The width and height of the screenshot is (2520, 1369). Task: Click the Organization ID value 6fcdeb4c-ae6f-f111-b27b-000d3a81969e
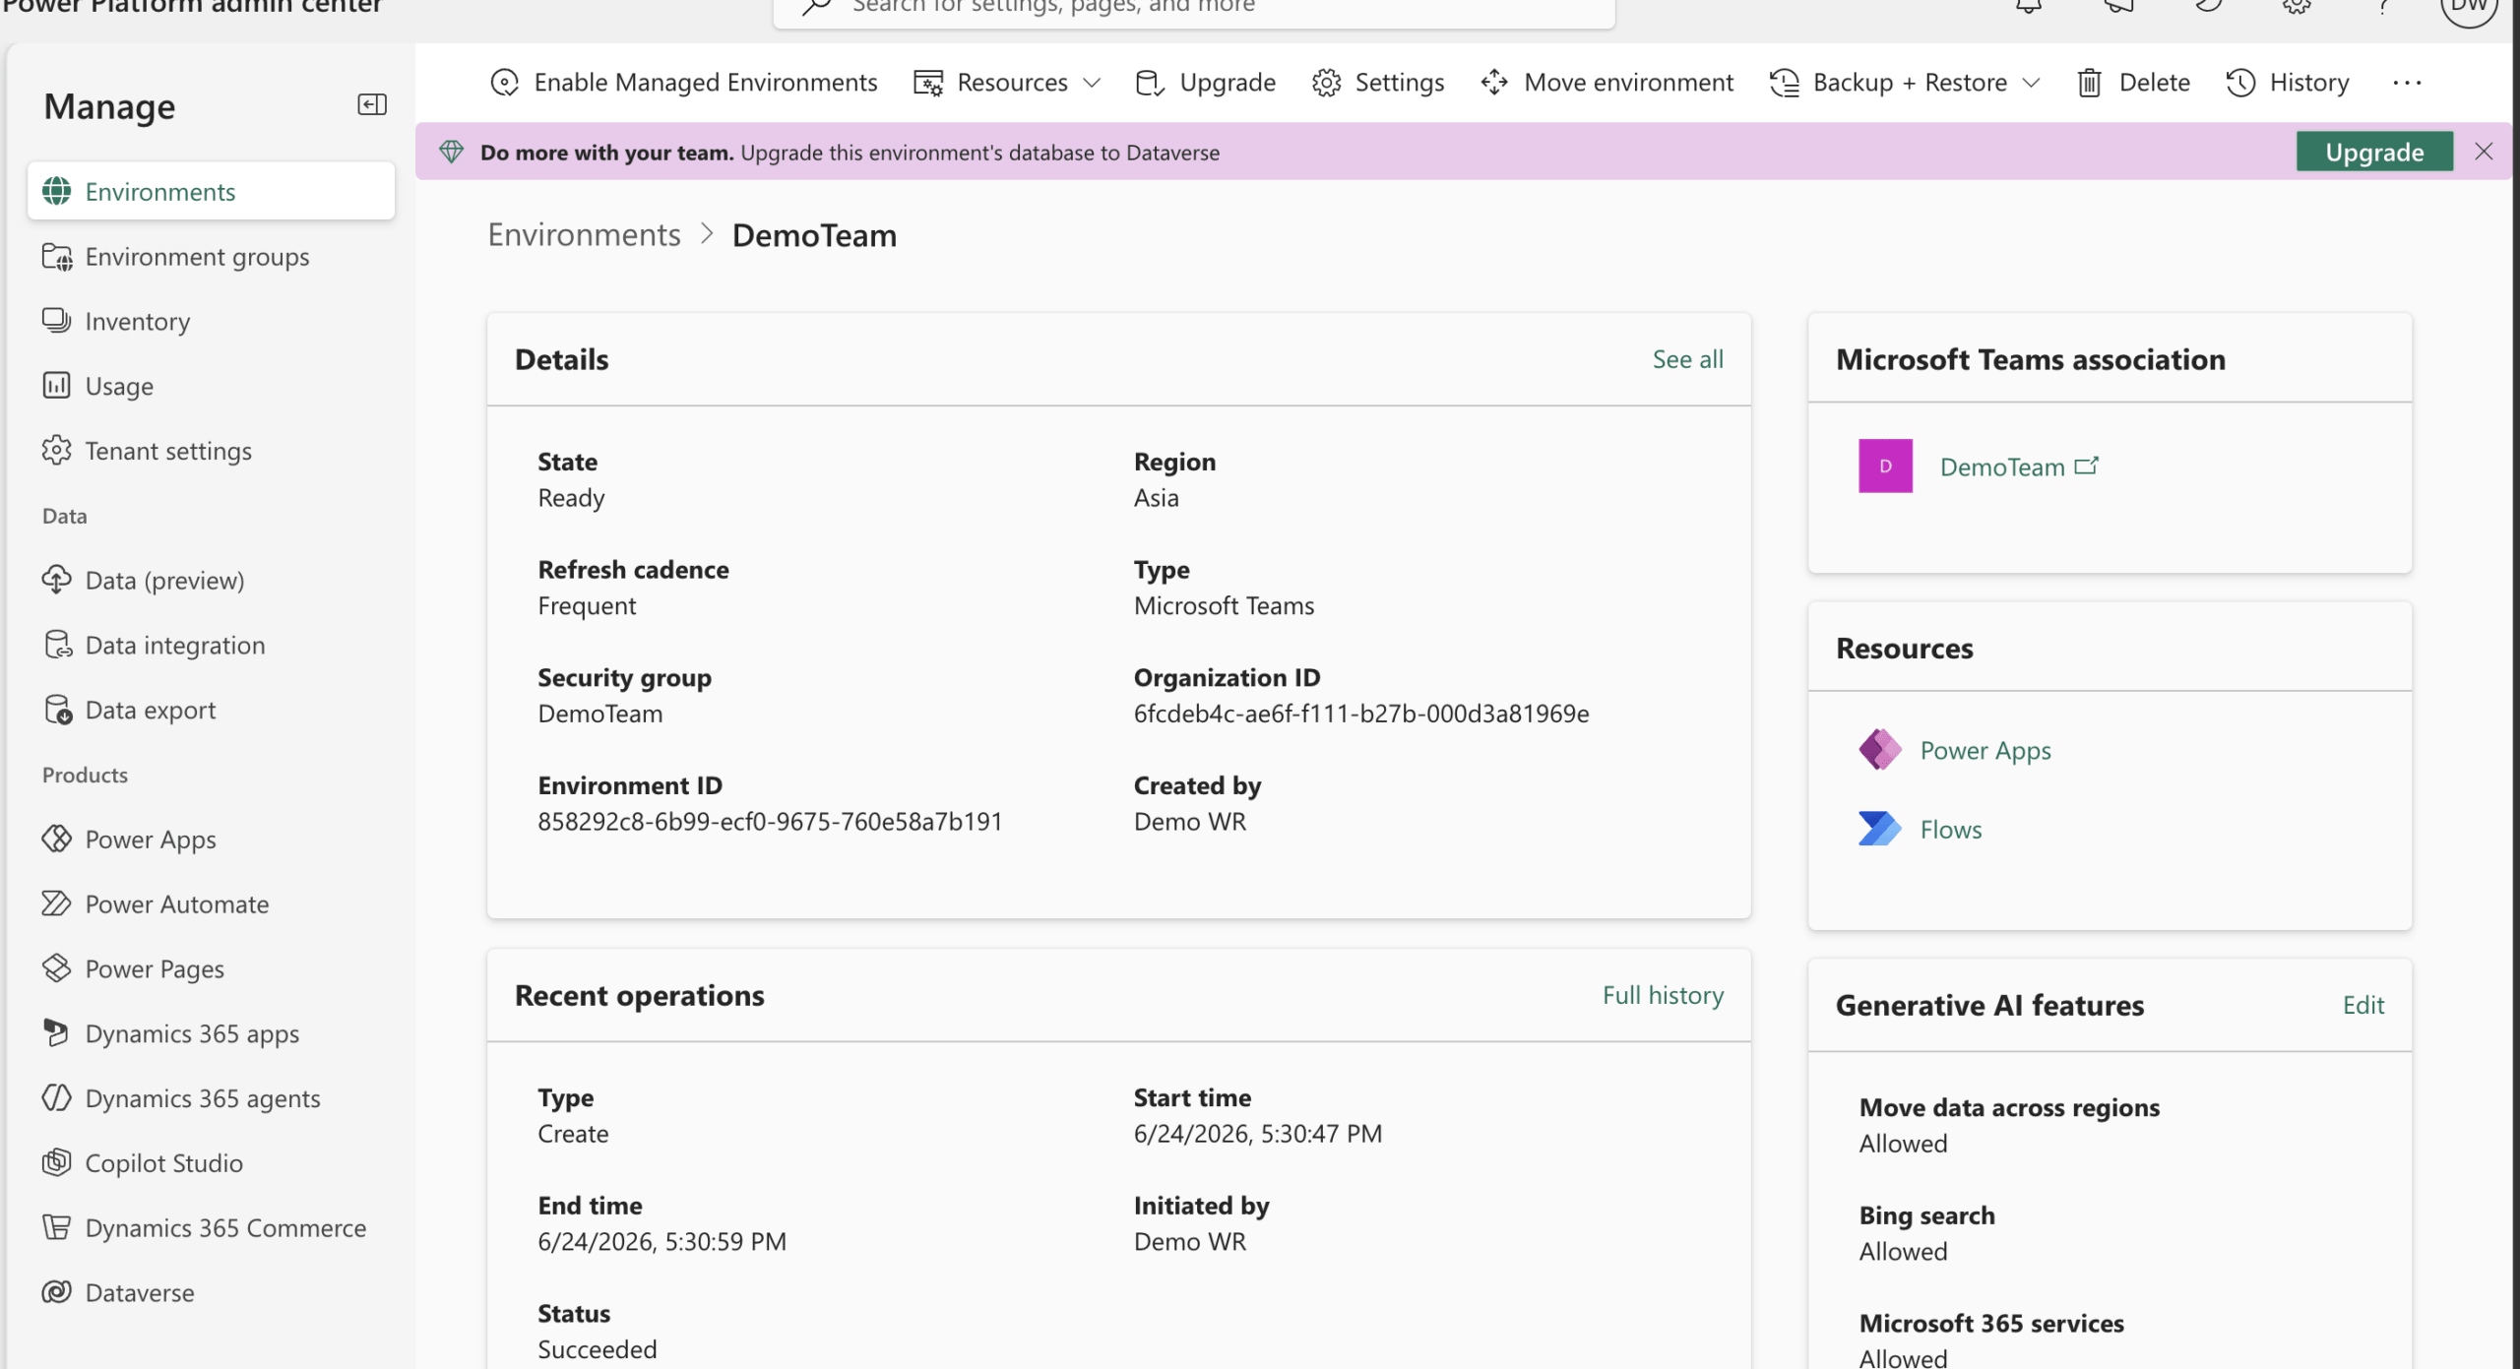[1361, 714]
